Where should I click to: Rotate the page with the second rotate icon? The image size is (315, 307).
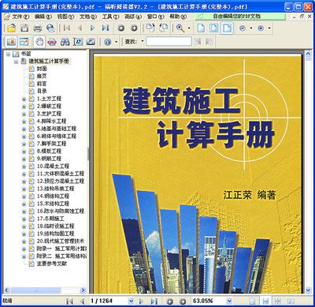pos(164,28)
